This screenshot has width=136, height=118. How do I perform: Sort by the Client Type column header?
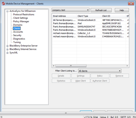(x=89, y=16)
